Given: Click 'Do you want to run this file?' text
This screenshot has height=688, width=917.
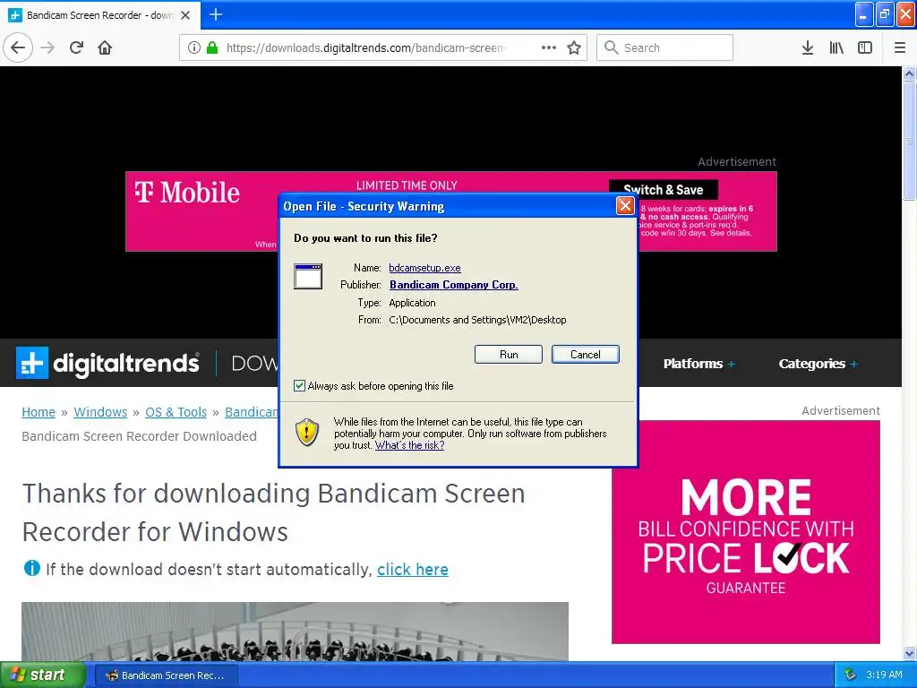Looking at the screenshot, I should click(x=365, y=238).
